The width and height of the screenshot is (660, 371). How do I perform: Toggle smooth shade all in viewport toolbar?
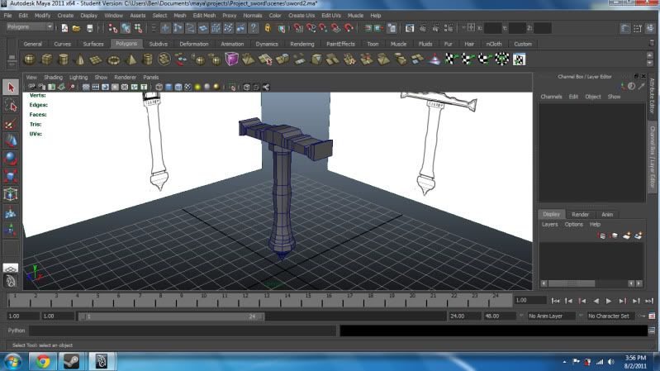169,87
